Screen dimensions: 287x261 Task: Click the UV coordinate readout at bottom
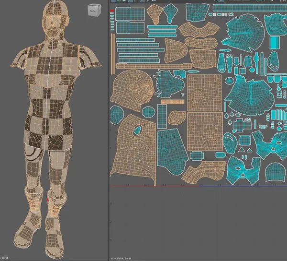tap(121, 259)
